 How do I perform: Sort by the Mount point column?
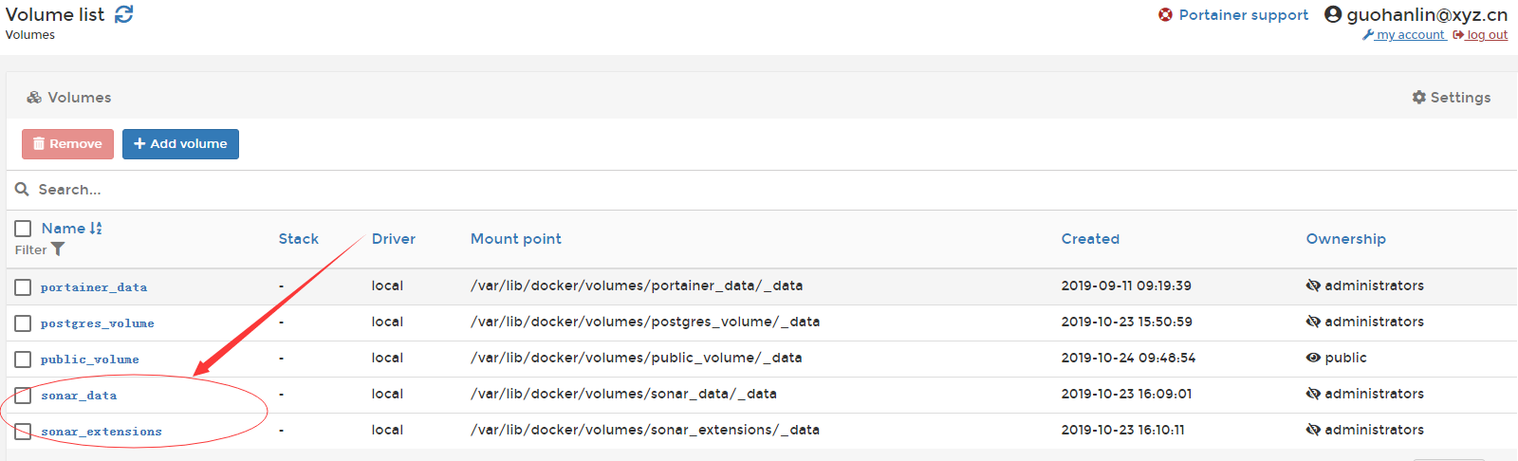pyautogui.click(x=515, y=239)
